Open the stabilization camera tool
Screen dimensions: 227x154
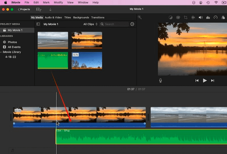coord(193,18)
